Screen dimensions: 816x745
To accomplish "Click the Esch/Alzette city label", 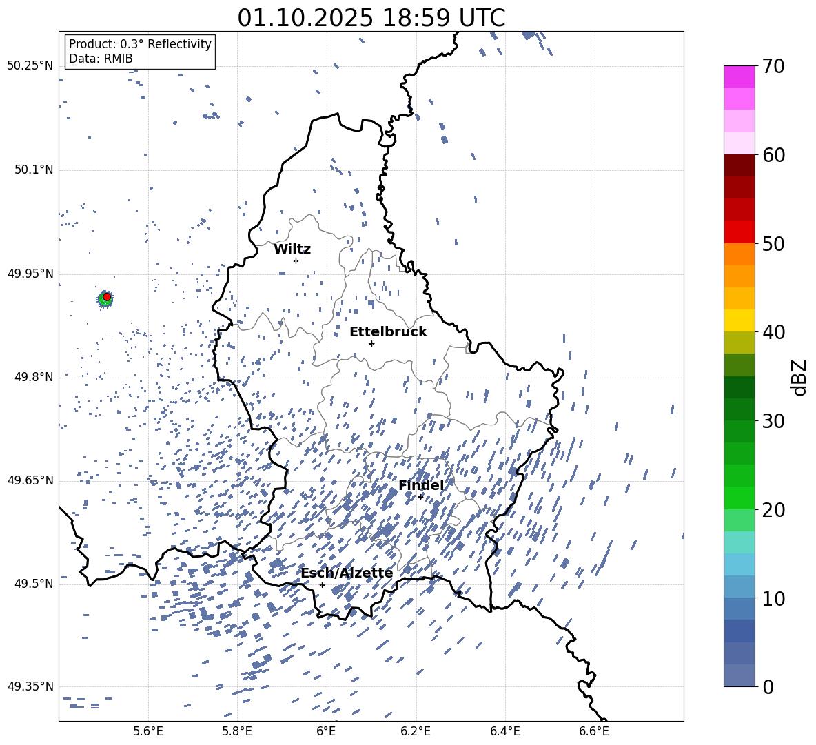I will point(347,573).
